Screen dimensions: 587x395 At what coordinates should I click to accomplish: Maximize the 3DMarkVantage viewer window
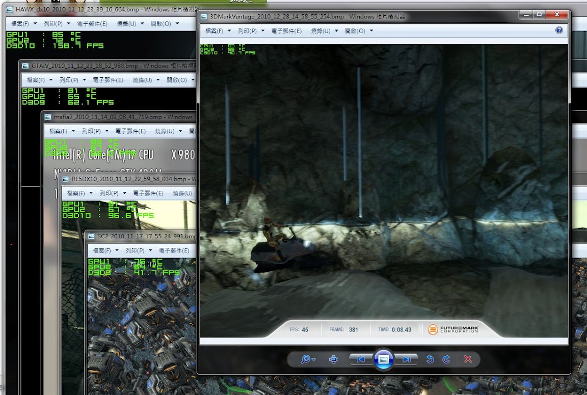tap(539, 15)
